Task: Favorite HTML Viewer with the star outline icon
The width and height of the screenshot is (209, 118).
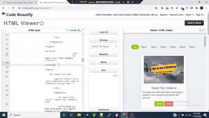Action: 42,23
